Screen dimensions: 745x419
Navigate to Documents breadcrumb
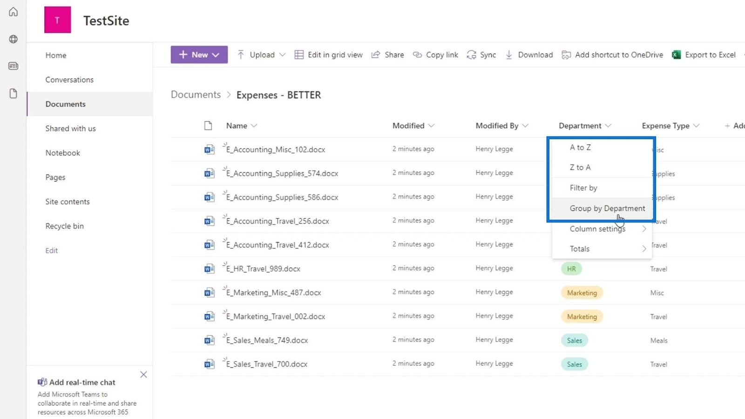point(196,95)
